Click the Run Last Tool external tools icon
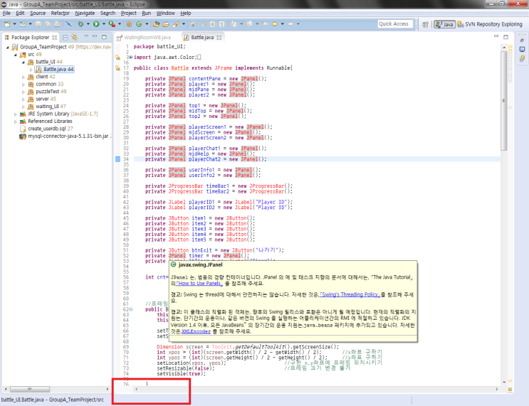The height and width of the screenshot is (406, 529). point(112,24)
